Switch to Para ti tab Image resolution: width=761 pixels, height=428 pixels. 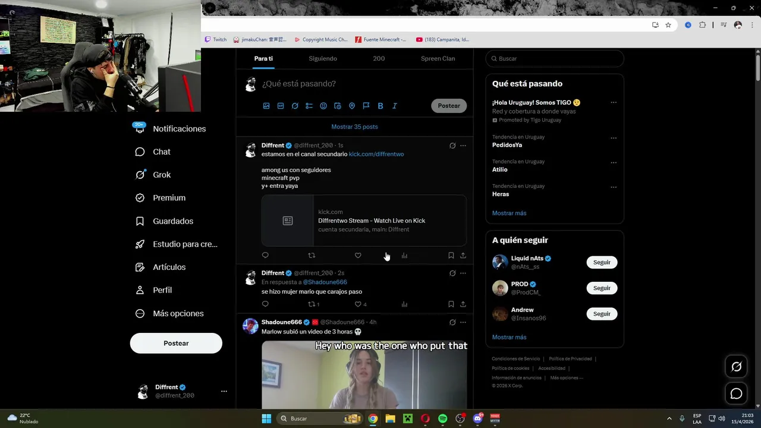point(263,58)
